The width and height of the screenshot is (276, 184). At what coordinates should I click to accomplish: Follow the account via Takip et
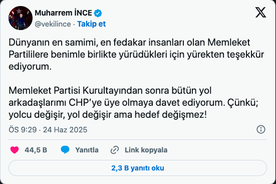[x=92, y=24]
